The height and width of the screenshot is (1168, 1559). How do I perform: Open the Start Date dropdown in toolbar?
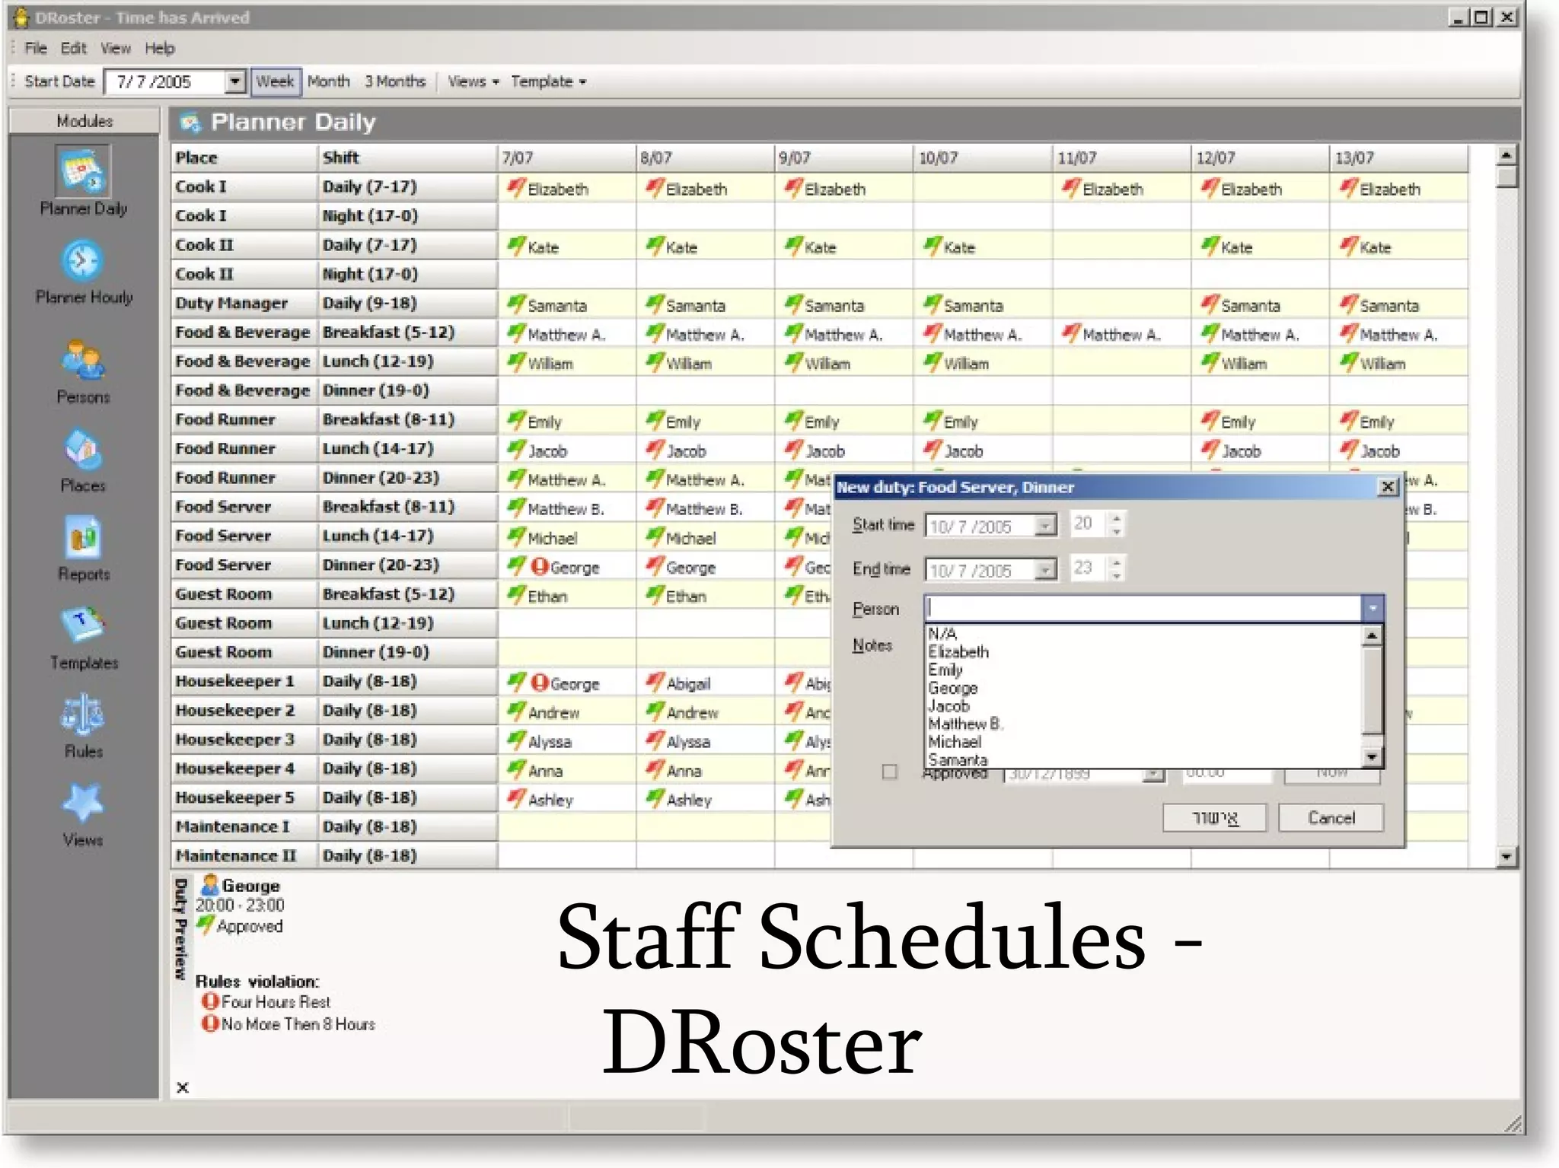[235, 81]
